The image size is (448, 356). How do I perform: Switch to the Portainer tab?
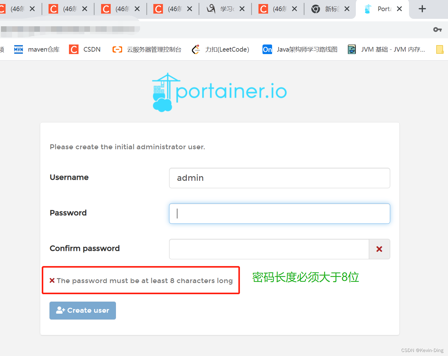pos(382,9)
